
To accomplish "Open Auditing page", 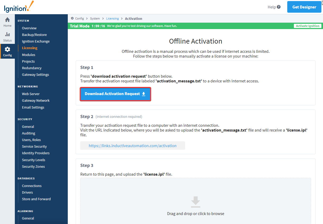I will pos(29,133).
